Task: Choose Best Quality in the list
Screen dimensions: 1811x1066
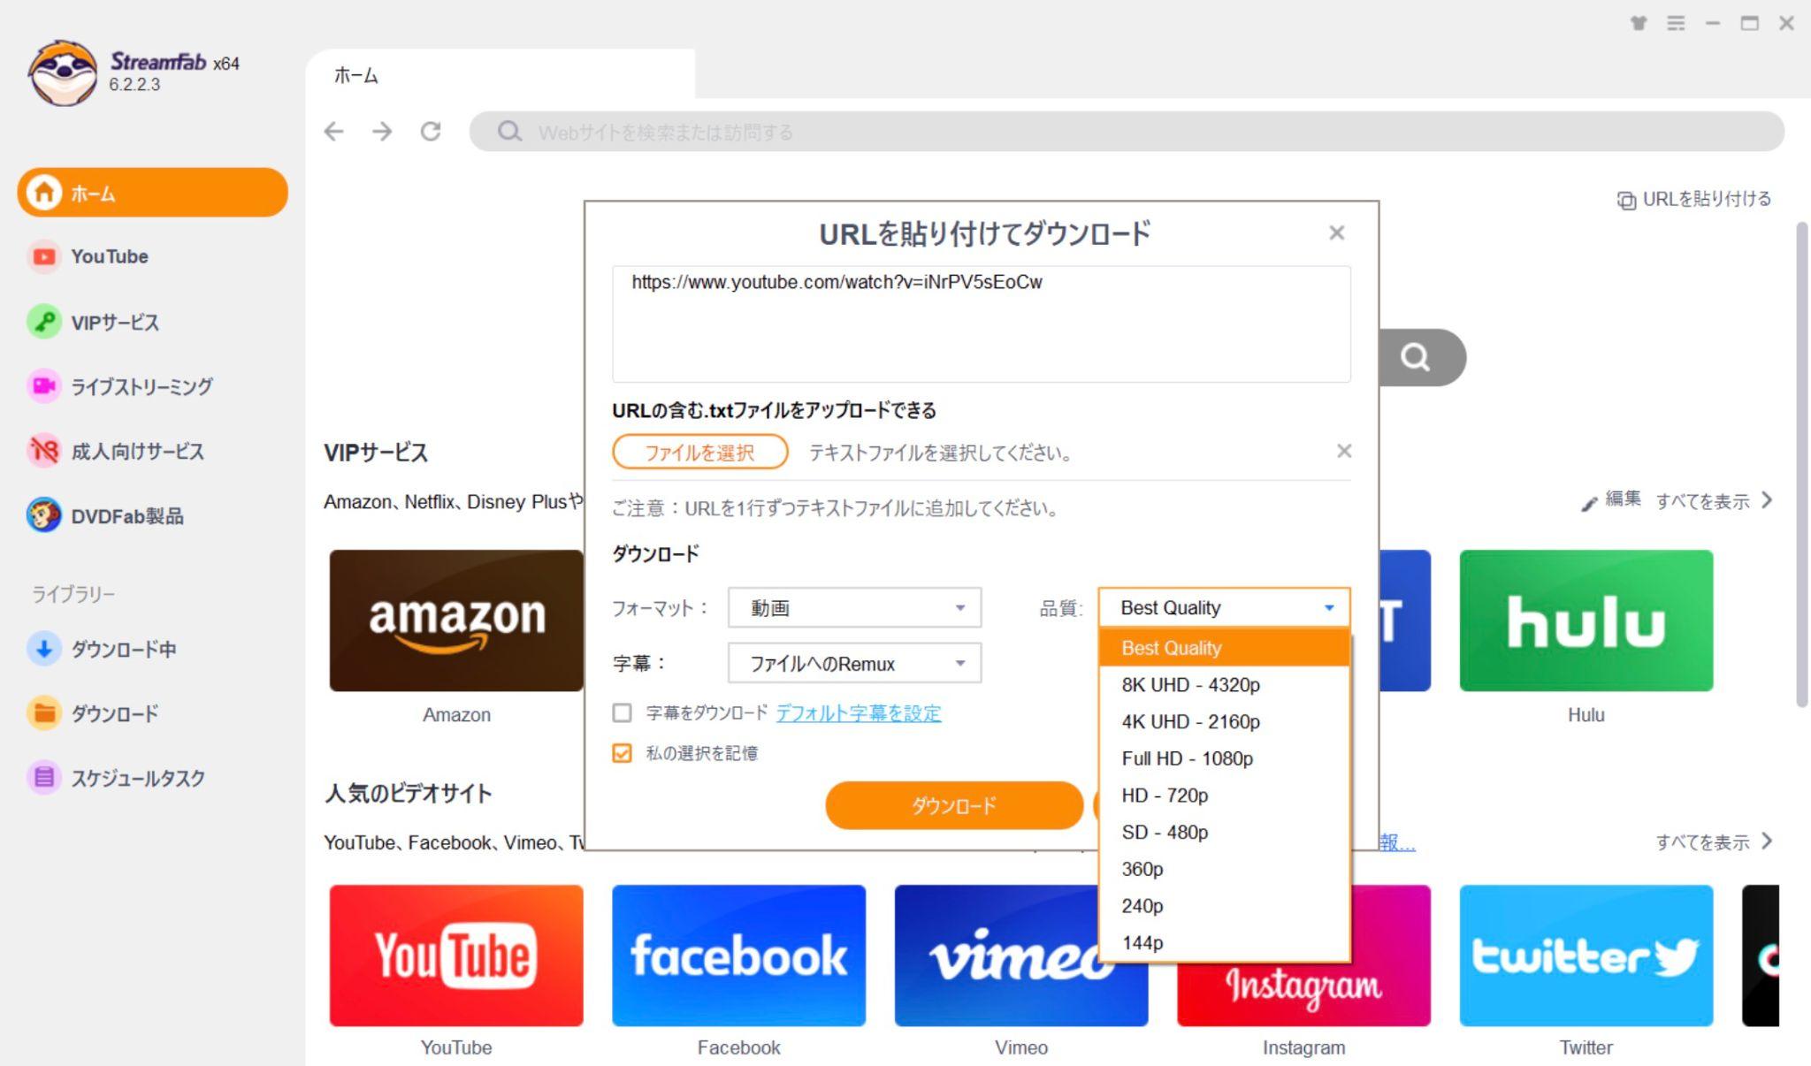Action: pyautogui.click(x=1224, y=648)
